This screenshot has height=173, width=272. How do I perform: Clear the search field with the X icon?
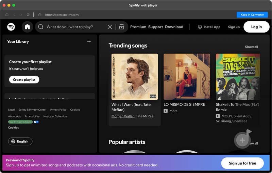pos(109,27)
